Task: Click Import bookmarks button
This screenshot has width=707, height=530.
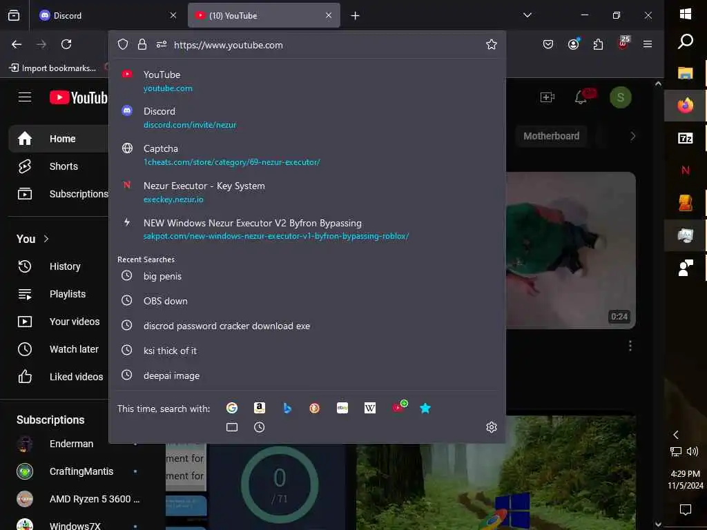Action: 52,68
